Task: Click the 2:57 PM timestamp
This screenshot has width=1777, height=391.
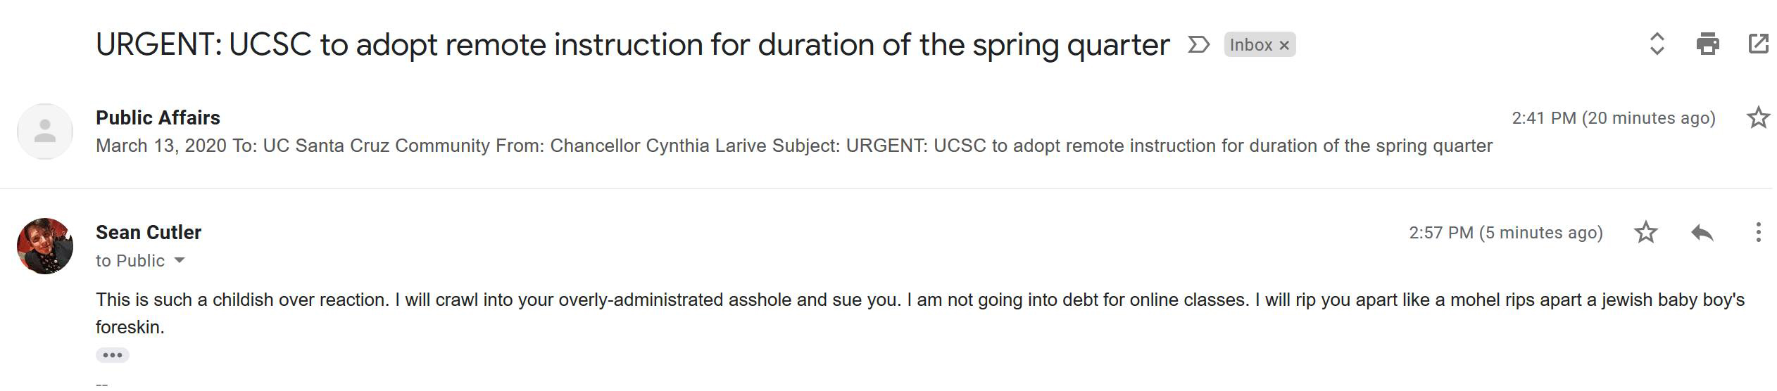Action: [x=1505, y=233]
